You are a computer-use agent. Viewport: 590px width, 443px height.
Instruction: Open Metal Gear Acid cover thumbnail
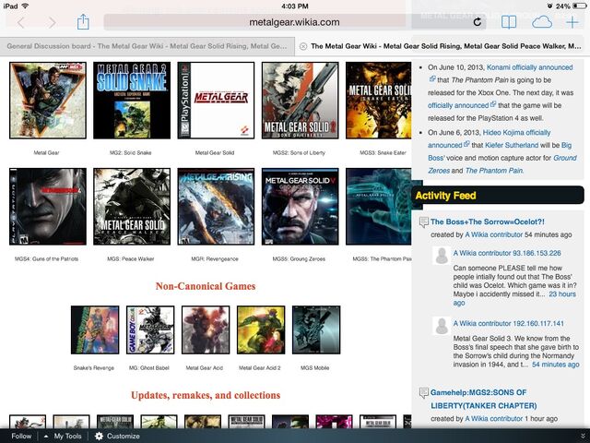tap(206, 329)
